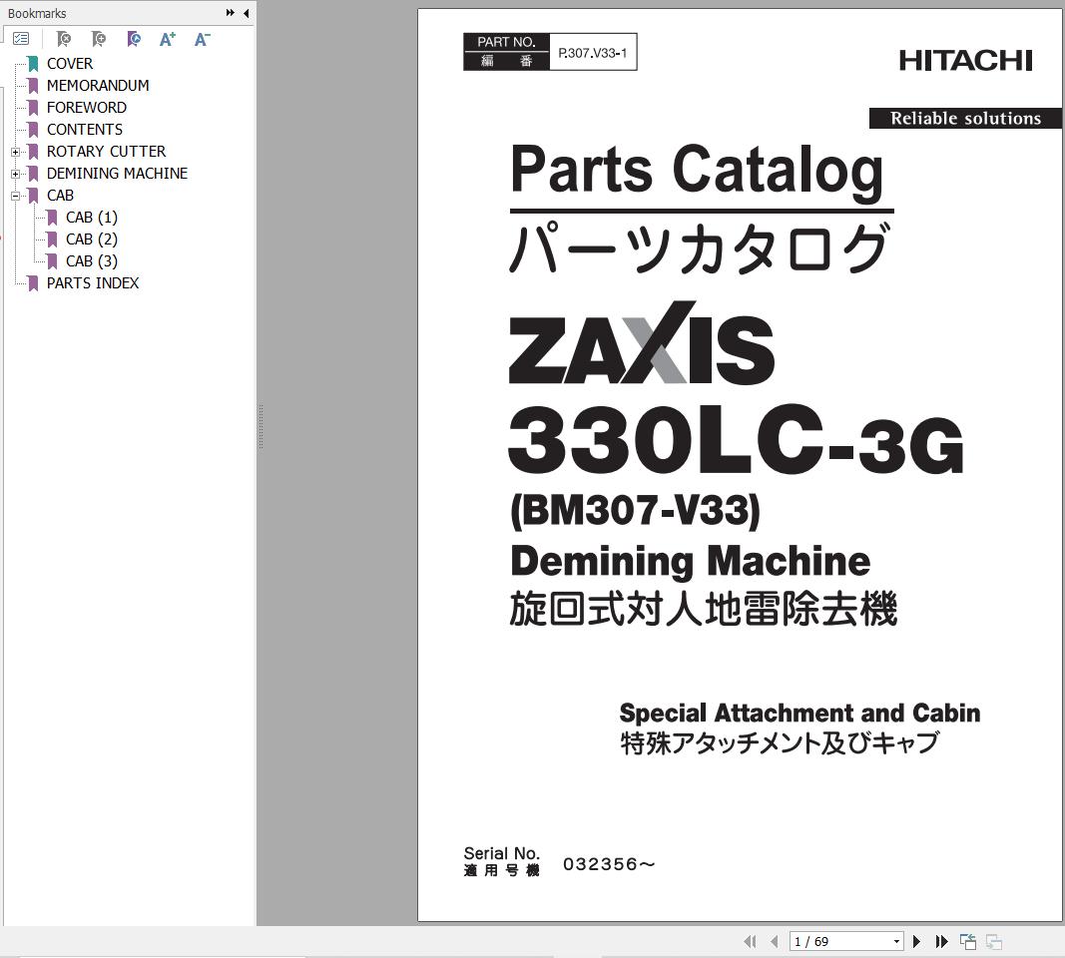The height and width of the screenshot is (958, 1065).
Task: Click the Demining Machine title text
Action: (x=690, y=562)
